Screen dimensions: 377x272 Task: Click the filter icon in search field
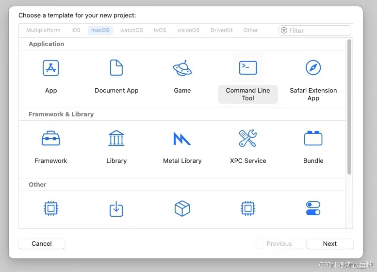point(284,31)
